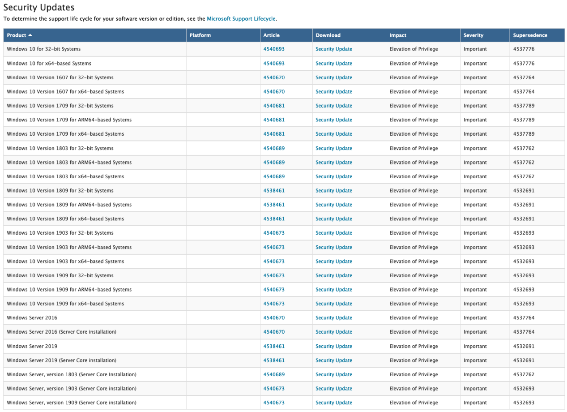Open article 4540689 for Version 1803 32-bit
This screenshot has height=412, width=567.
[x=274, y=148]
